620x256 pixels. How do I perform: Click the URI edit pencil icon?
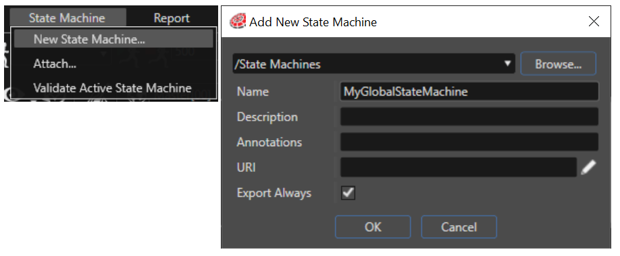tap(588, 167)
